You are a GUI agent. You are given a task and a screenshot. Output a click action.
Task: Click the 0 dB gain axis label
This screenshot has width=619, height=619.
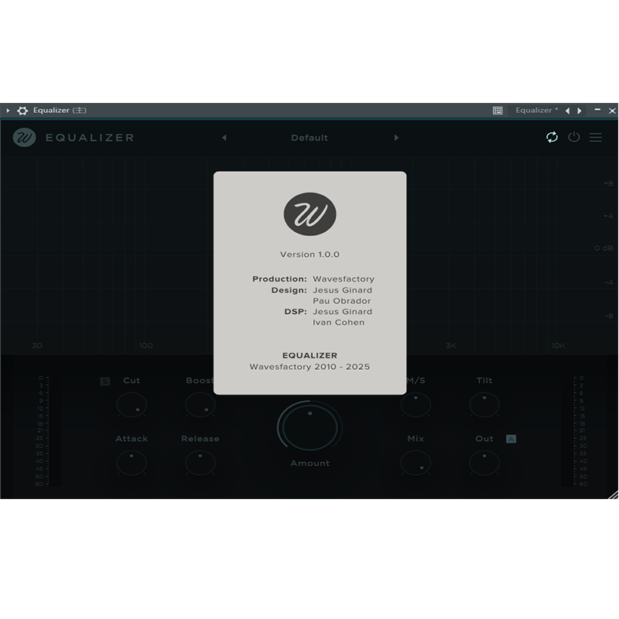click(x=604, y=248)
